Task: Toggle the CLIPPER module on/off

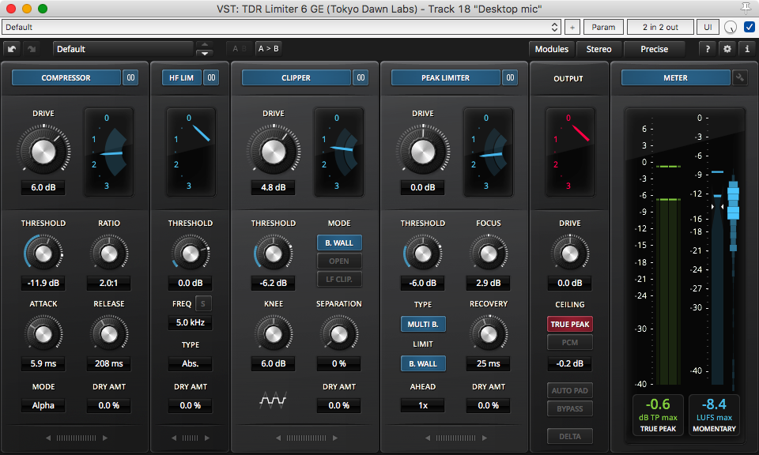Action: (296, 77)
